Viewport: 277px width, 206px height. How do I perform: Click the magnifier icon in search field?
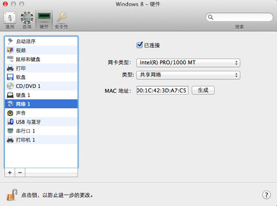211,17
